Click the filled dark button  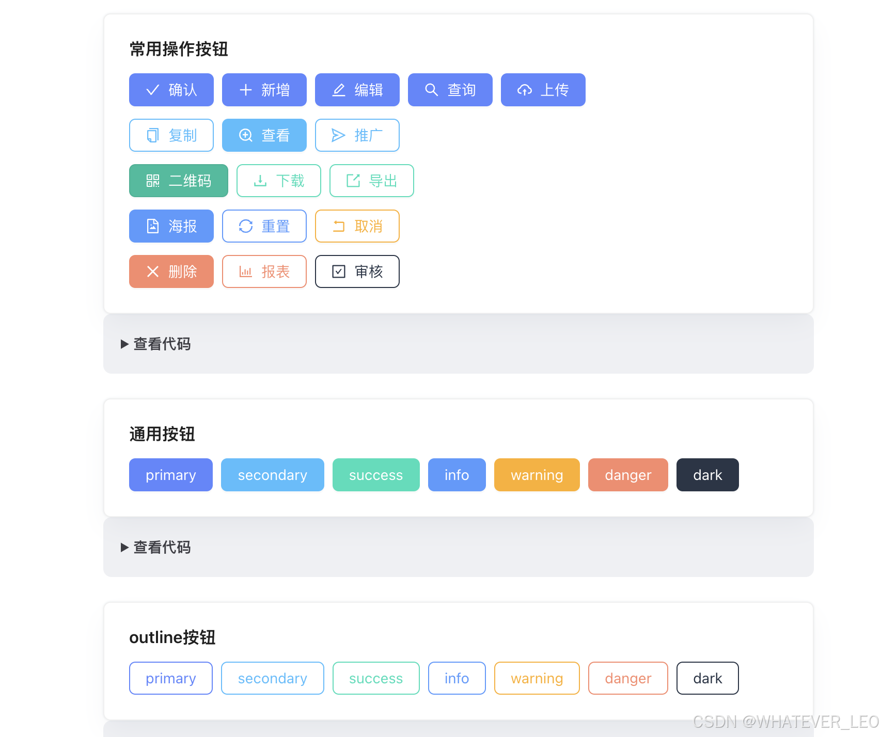coord(707,475)
